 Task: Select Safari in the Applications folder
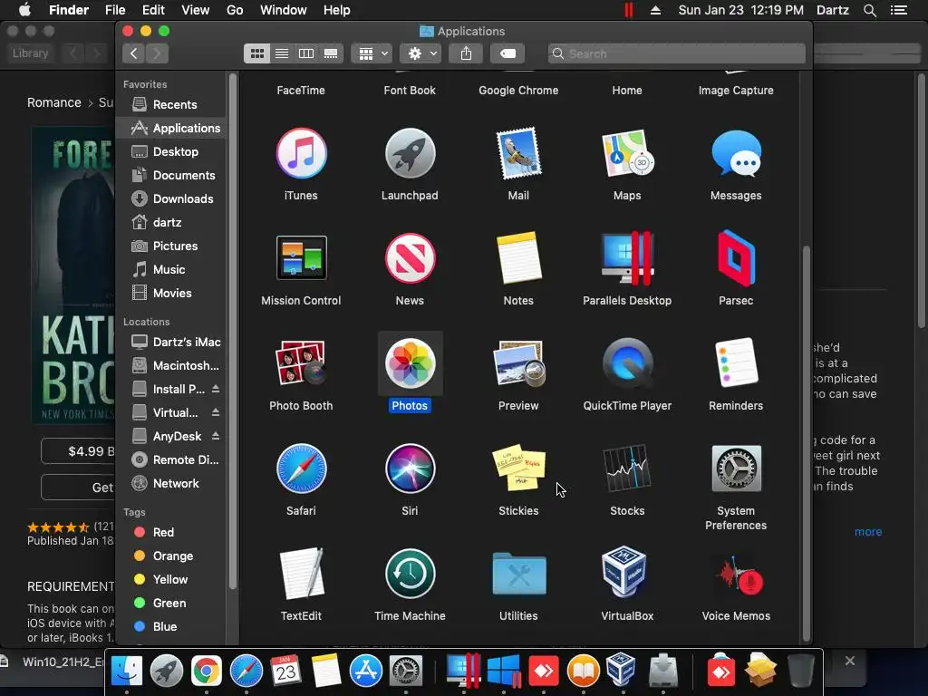(x=301, y=469)
